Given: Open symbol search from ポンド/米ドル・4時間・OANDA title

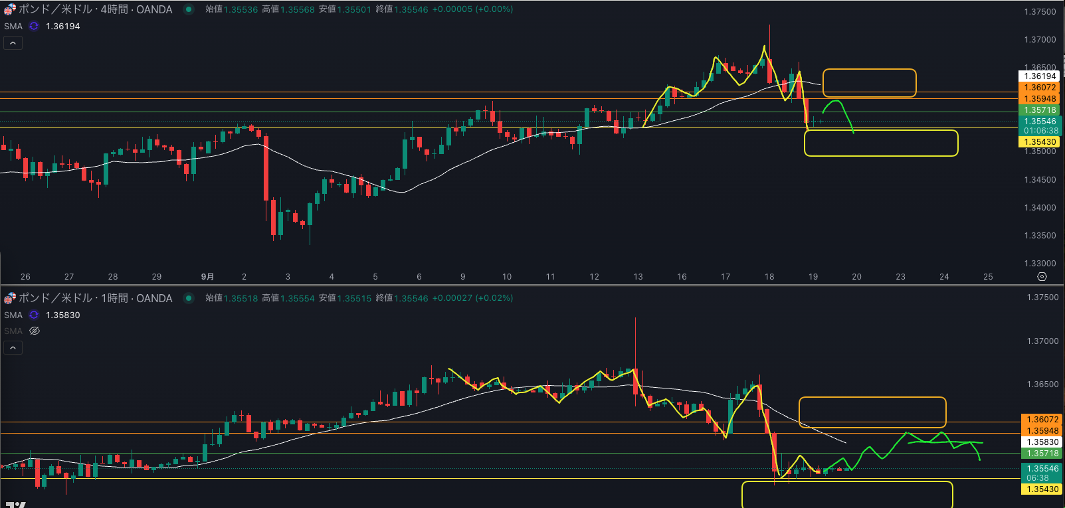Looking at the screenshot, I should coord(95,9).
